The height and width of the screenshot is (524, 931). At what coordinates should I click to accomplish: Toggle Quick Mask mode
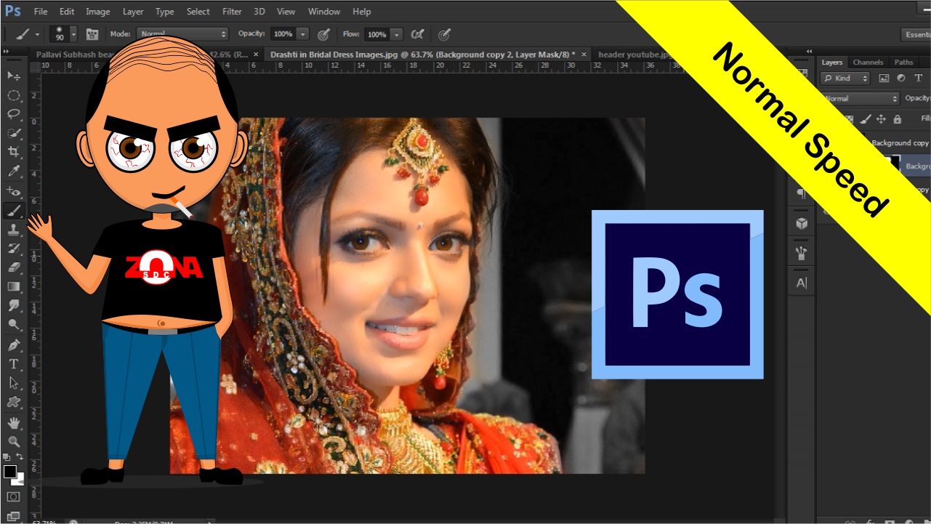(14, 497)
